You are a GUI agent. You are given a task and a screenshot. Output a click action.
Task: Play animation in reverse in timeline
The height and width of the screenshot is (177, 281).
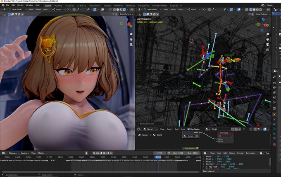[x=101, y=153]
